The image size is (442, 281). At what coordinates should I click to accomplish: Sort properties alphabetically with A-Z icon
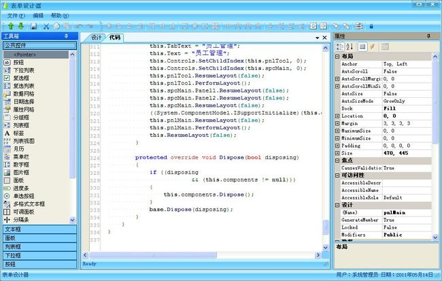350,46
